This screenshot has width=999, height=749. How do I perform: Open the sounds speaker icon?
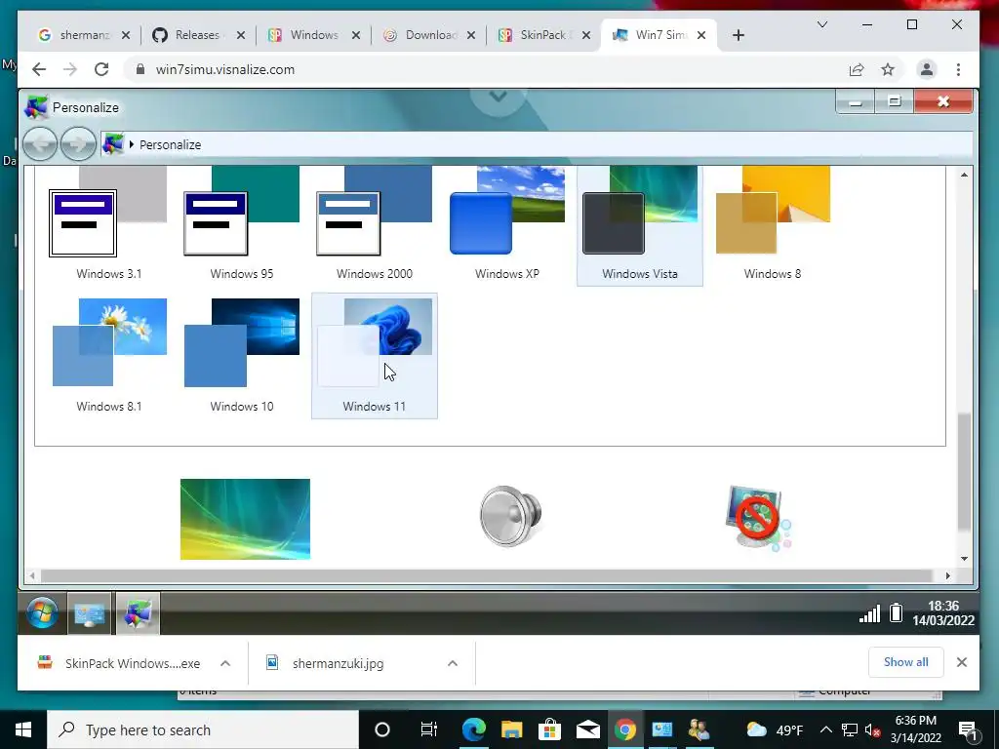coord(510,516)
